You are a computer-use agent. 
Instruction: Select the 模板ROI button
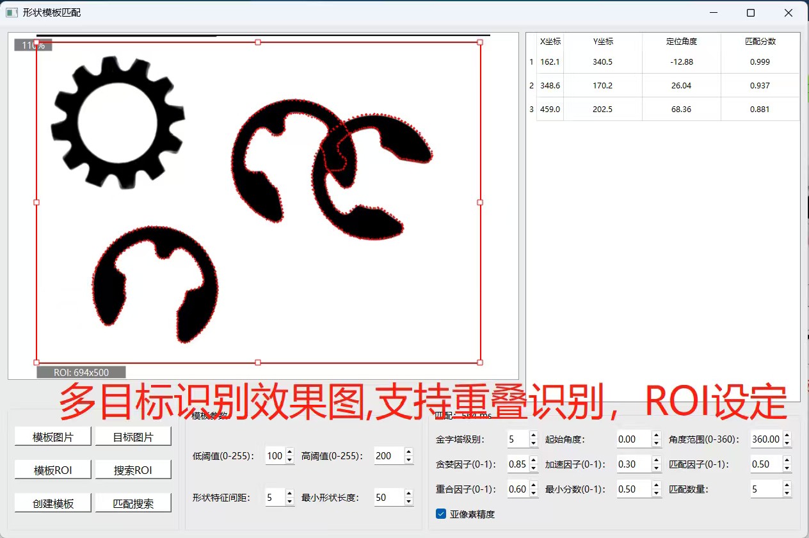[53, 469]
